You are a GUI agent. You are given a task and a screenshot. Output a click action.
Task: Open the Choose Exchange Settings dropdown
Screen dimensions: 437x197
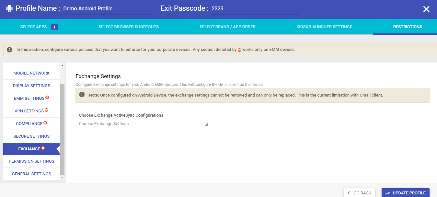click(144, 124)
